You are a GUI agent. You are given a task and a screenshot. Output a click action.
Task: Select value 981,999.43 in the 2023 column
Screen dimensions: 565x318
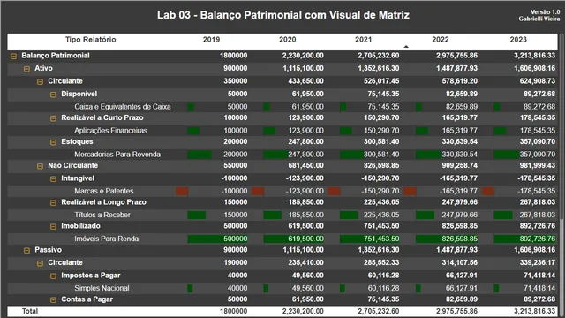(538, 165)
